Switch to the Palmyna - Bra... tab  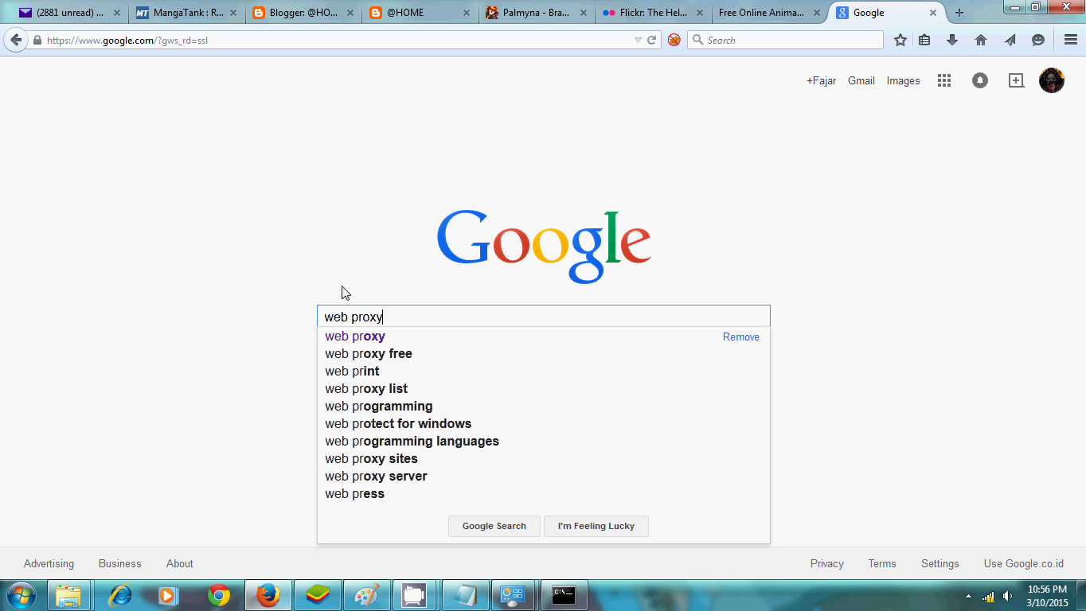click(x=537, y=13)
